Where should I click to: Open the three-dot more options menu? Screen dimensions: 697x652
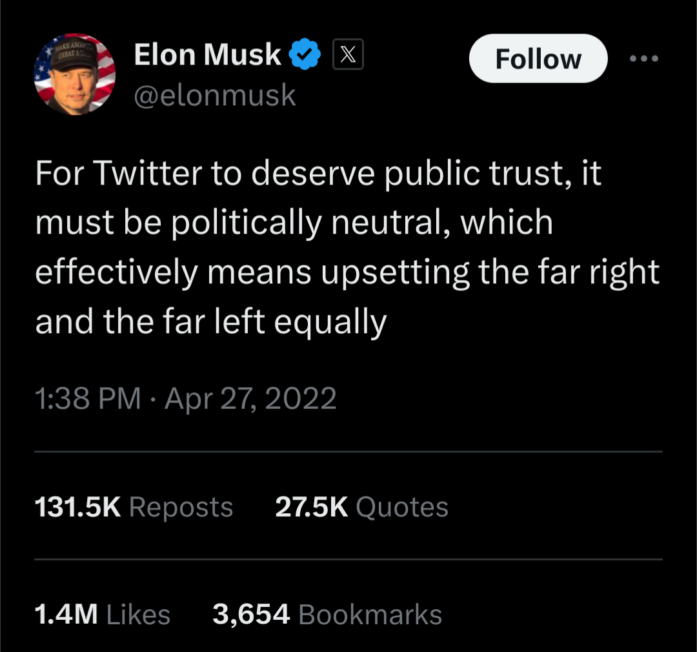(x=643, y=59)
